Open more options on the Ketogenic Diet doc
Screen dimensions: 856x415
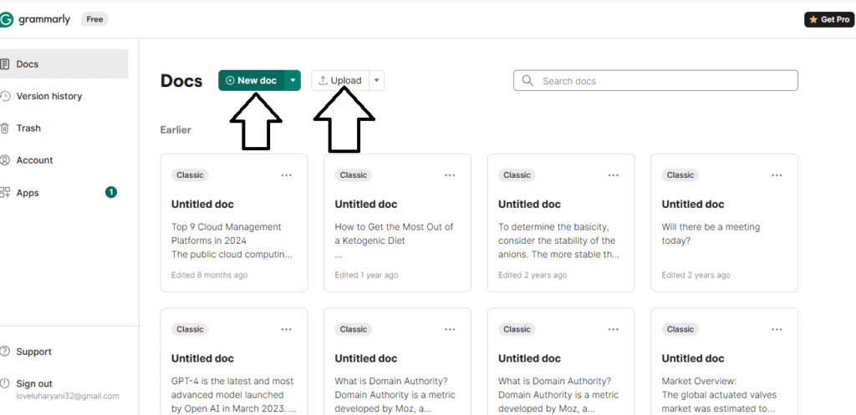click(x=450, y=175)
